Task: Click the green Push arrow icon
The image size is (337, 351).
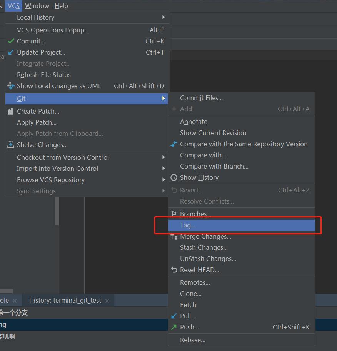Action: 174,327
